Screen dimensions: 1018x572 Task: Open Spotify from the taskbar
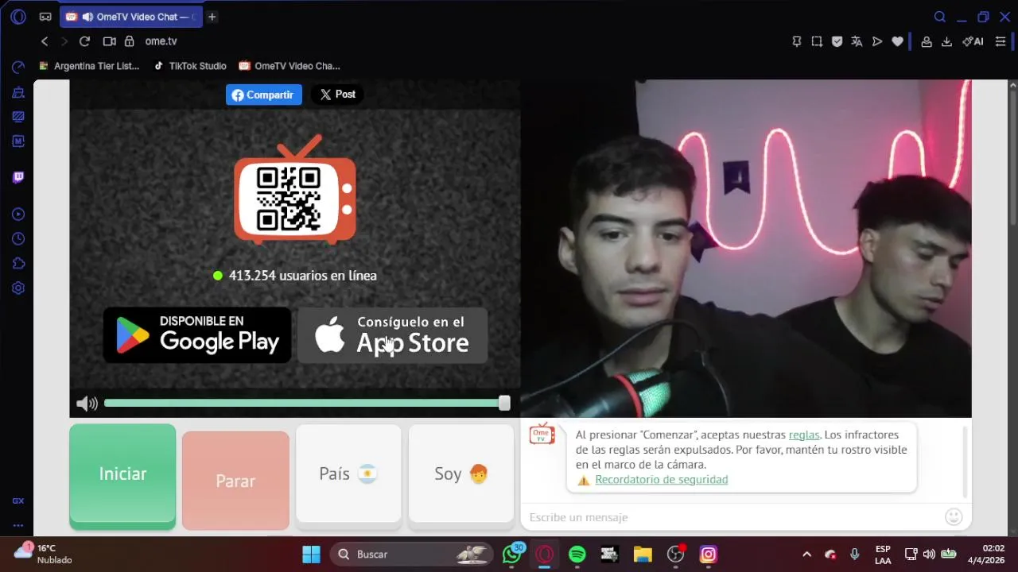577,554
